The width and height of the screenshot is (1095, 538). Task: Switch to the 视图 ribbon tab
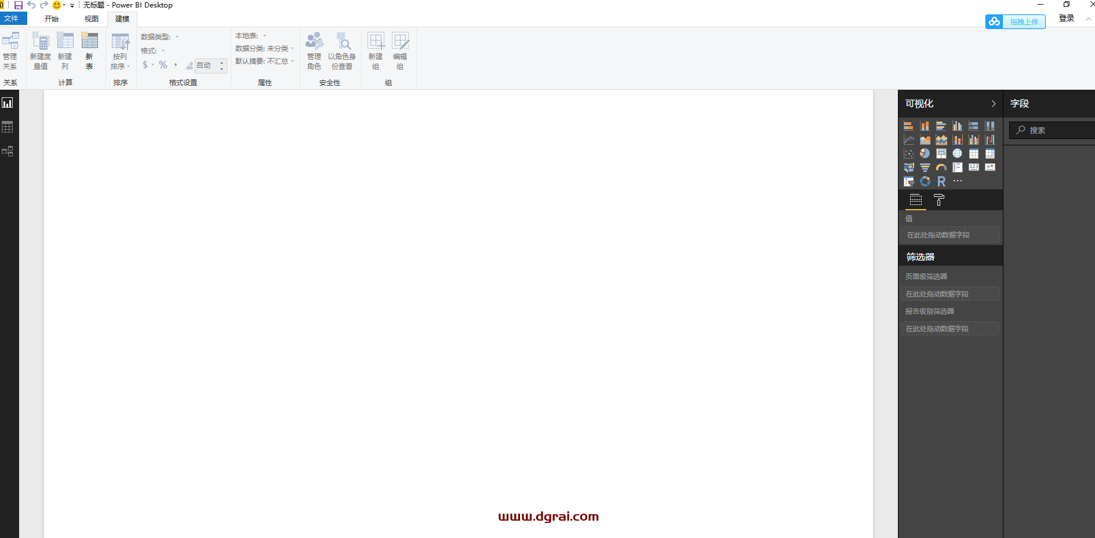(91, 19)
